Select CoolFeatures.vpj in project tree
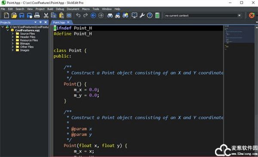258x157 pixels. tap(28, 30)
